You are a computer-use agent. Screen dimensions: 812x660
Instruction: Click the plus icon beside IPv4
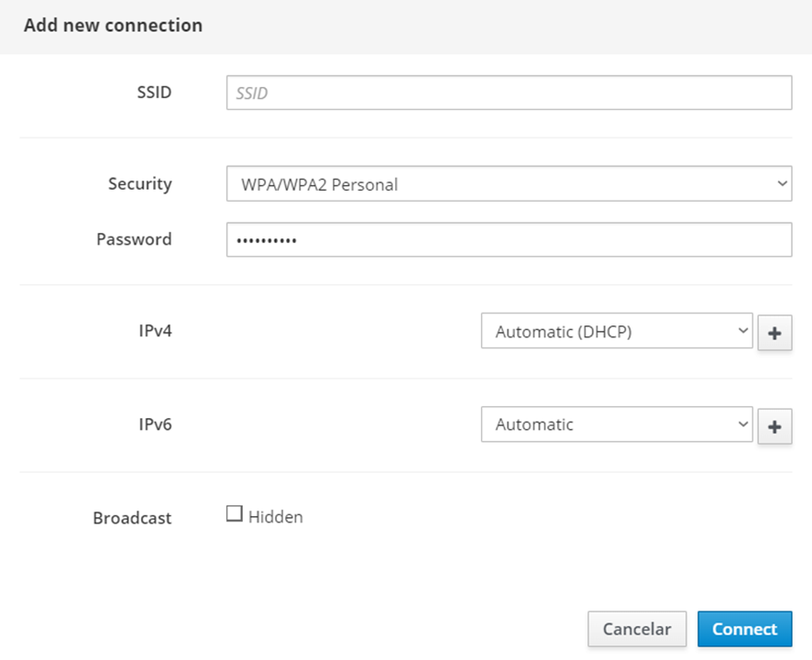point(774,334)
